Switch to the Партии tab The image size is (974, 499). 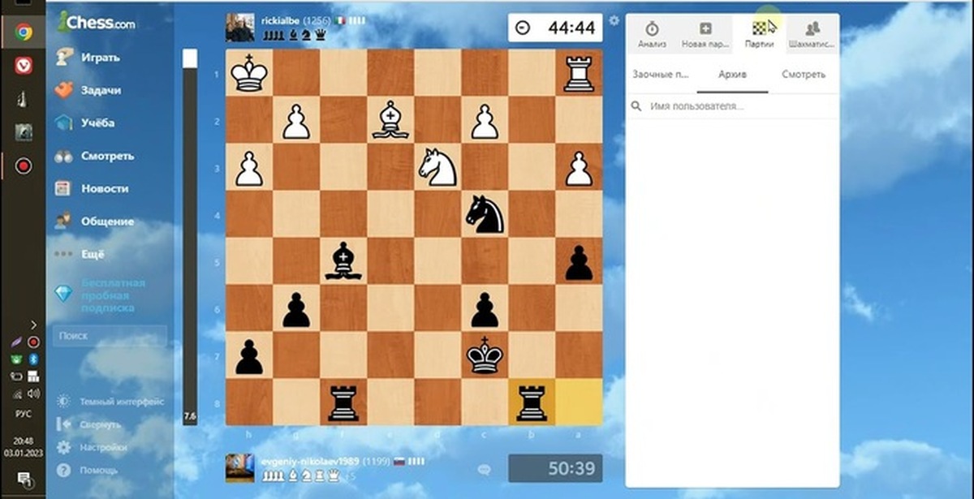(x=760, y=34)
